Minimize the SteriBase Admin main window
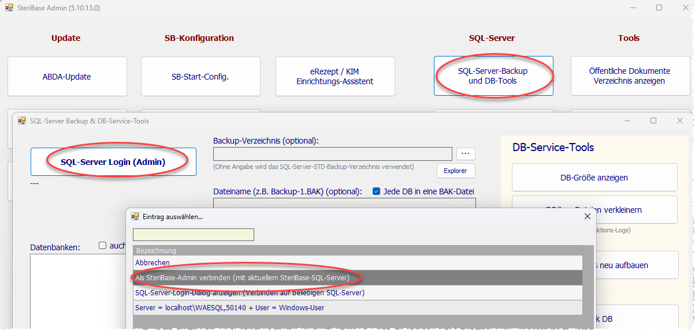The height and width of the screenshot is (331, 695). pyautogui.click(x=633, y=8)
